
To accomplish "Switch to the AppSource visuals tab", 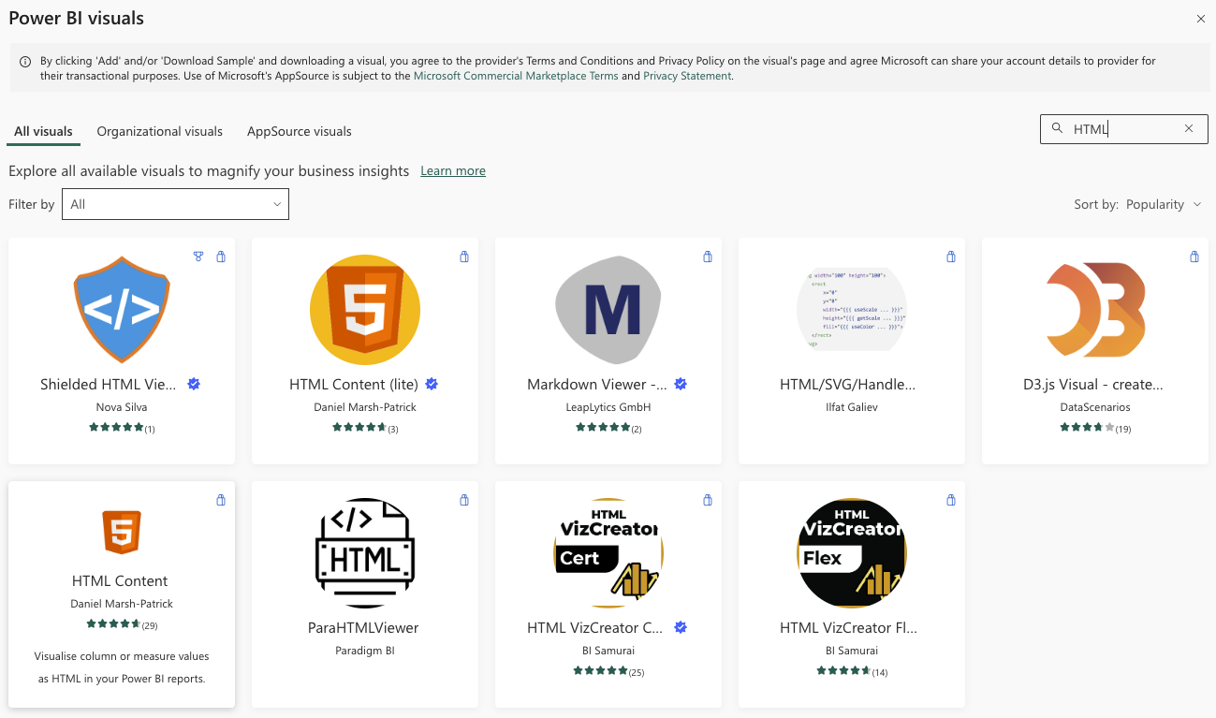I will click(300, 131).
